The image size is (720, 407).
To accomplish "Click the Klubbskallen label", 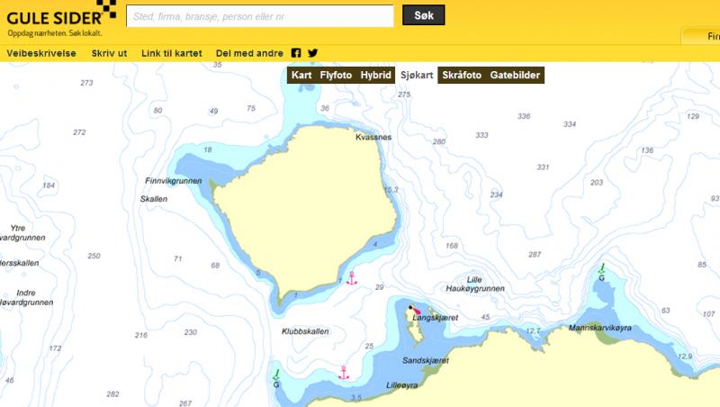I will click(x=305, y=331).
